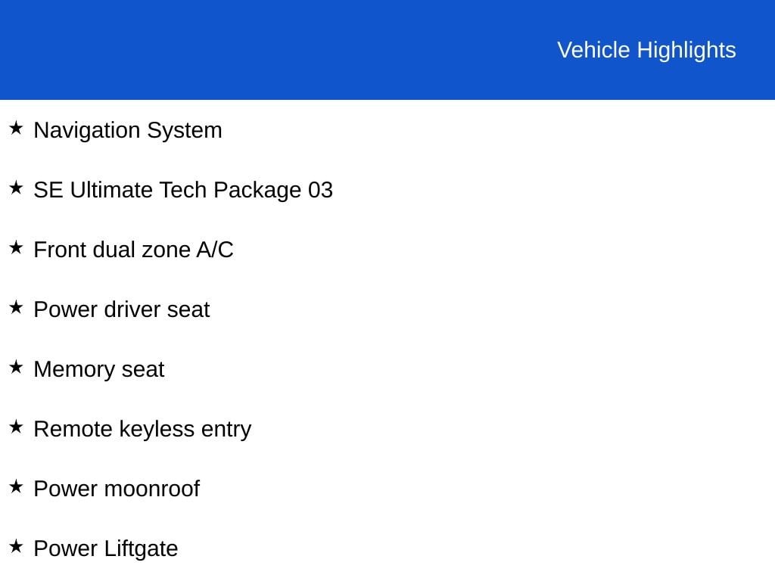This screenshot has width=775, height=581.
Task: Click the star beside Power moonroof
Action: tap(16, 486)
